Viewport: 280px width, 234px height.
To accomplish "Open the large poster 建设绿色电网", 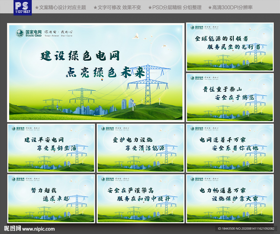I will [96, 73].
